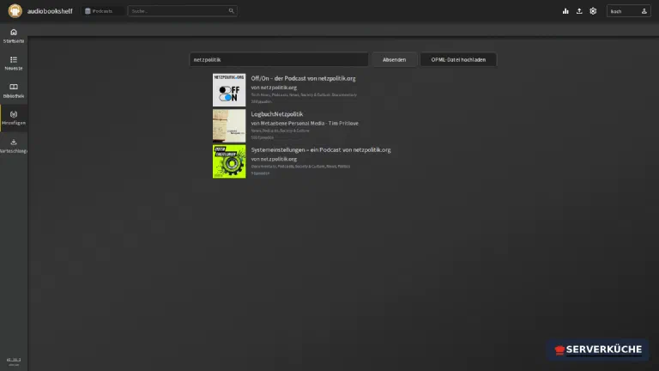The image size is (659, 371).
Task: Click OPML-Datei hochladen button
Action: (x=458, y=60)
